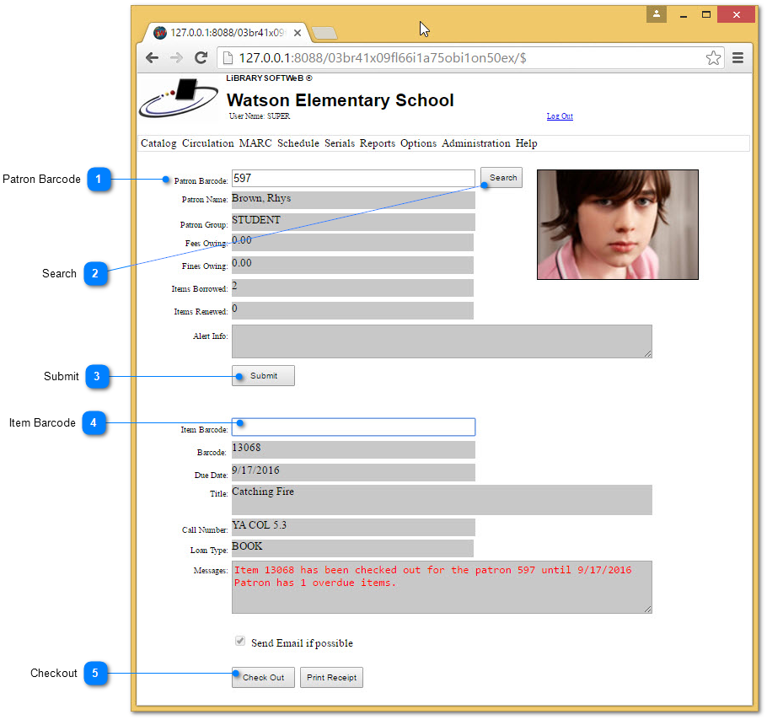Bookmark page with the star icon
Viewport: 767px width, 720px height.
click(713, 58)
